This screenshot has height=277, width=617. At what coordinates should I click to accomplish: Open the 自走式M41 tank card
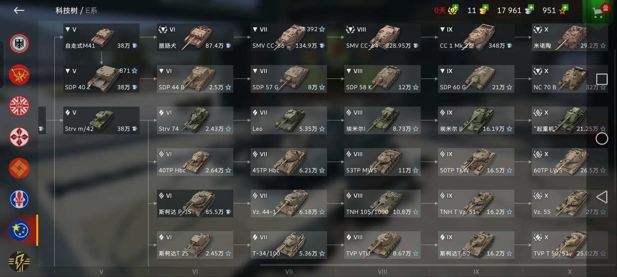click(101, 37)
